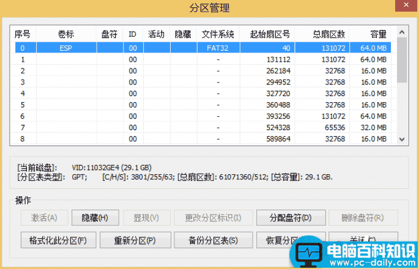The height and width of the screenshot is (269, 419).
Task: Click the 隐藏 column header
Action: (x=184, y=34)
